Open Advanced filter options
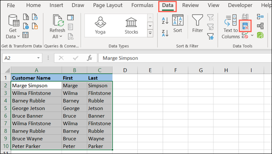The image size is (272, 154). [210, 36]
